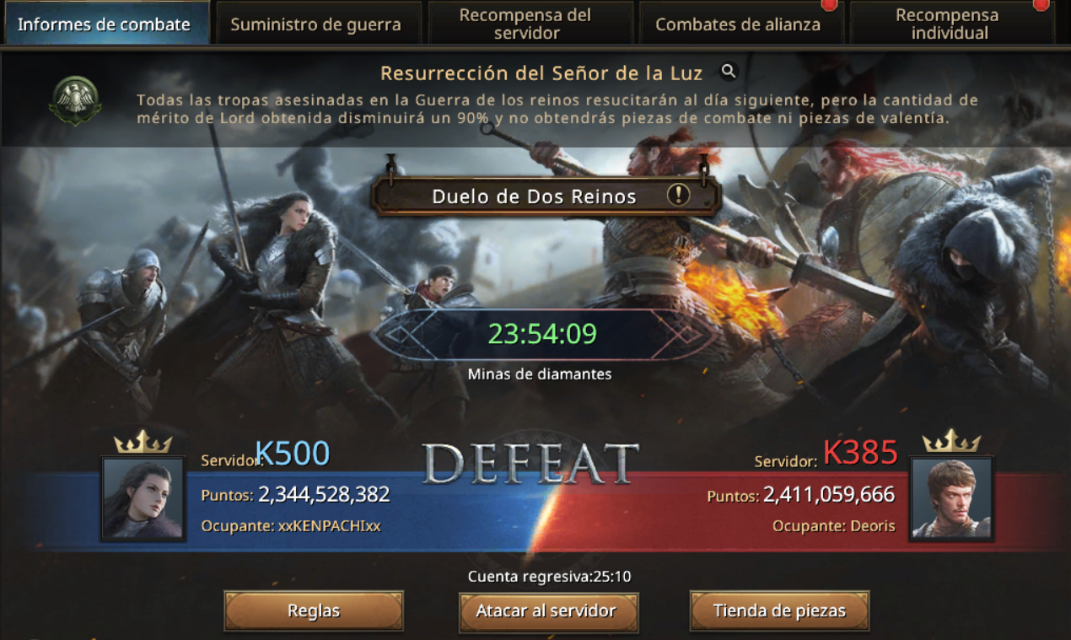
Task: Click the Reglas button
Action: click(x=314, y=610)
